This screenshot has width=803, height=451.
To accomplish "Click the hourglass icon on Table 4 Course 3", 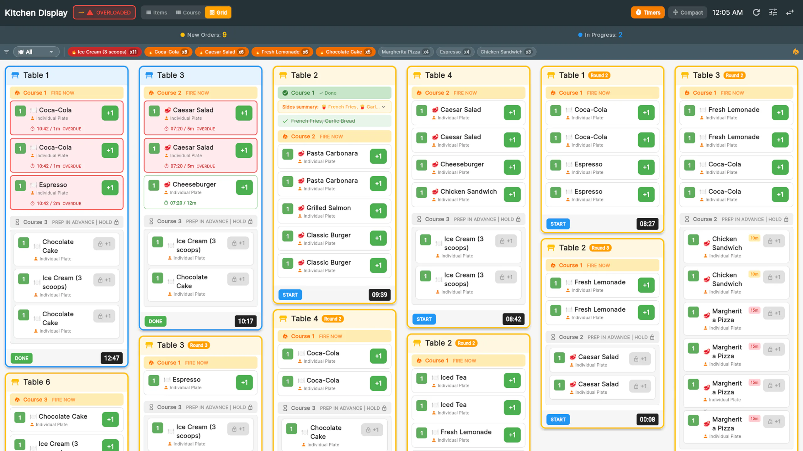I will point(419,219).
